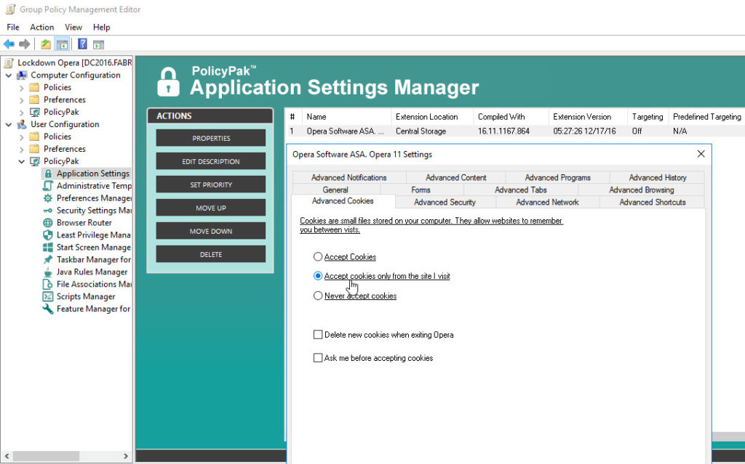Toggle the Show/Hide Action Pane toolbar icon
Screen dimensions: 745x464
coord(98,44)
